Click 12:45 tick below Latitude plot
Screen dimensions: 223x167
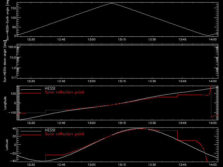pos(61,165)
